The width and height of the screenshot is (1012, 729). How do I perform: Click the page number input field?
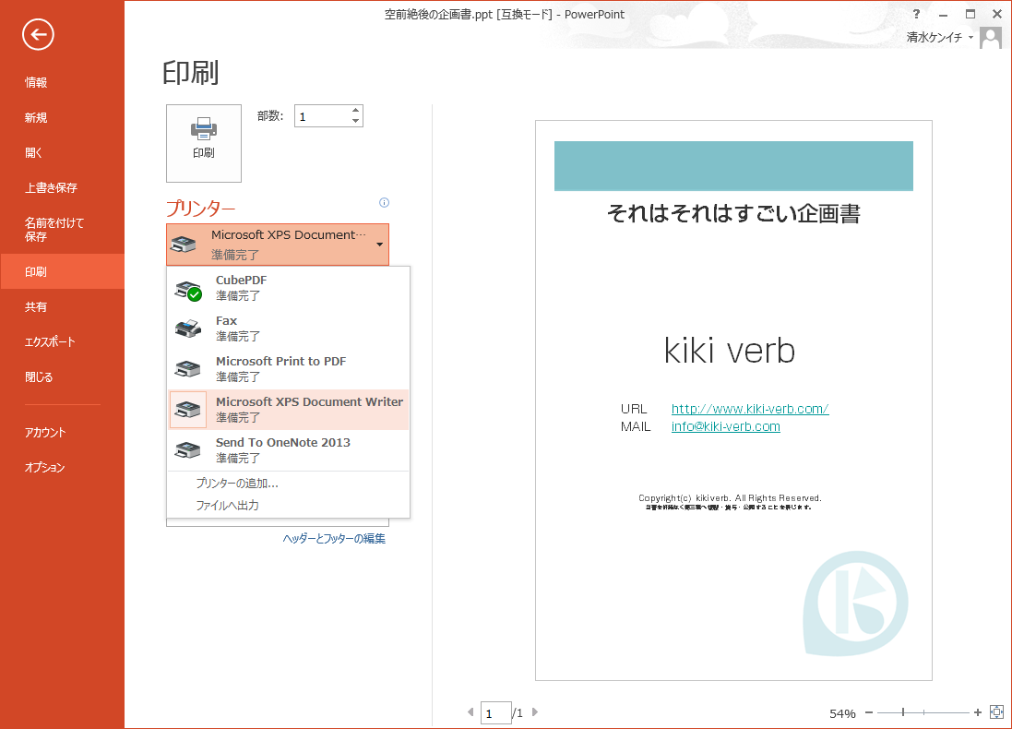click(x=495, y=713)
